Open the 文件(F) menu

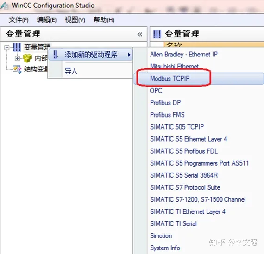pyautogui.click(x=19, y=20)
